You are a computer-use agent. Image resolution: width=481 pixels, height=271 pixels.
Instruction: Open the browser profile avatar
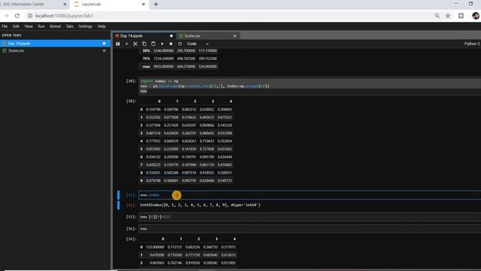[476, 16]
